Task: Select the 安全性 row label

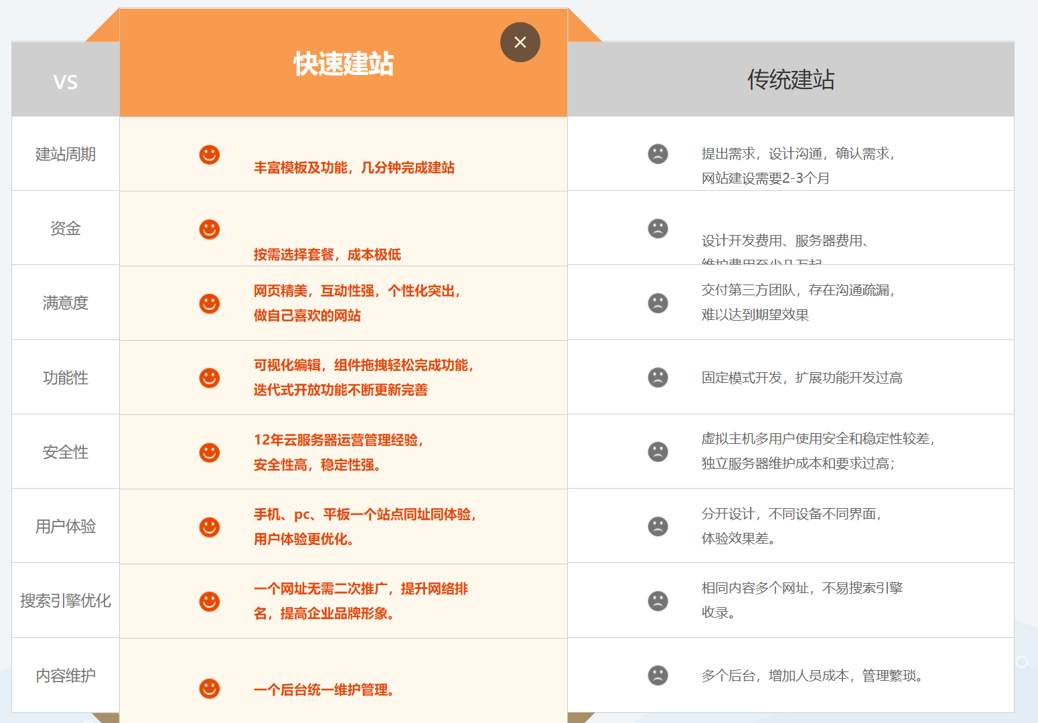Action: [66, 452]
